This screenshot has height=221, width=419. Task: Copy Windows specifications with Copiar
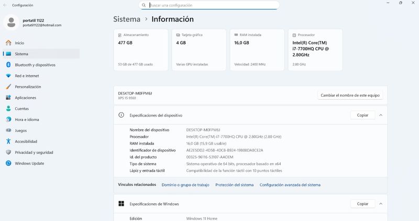[x=362, y=204]
